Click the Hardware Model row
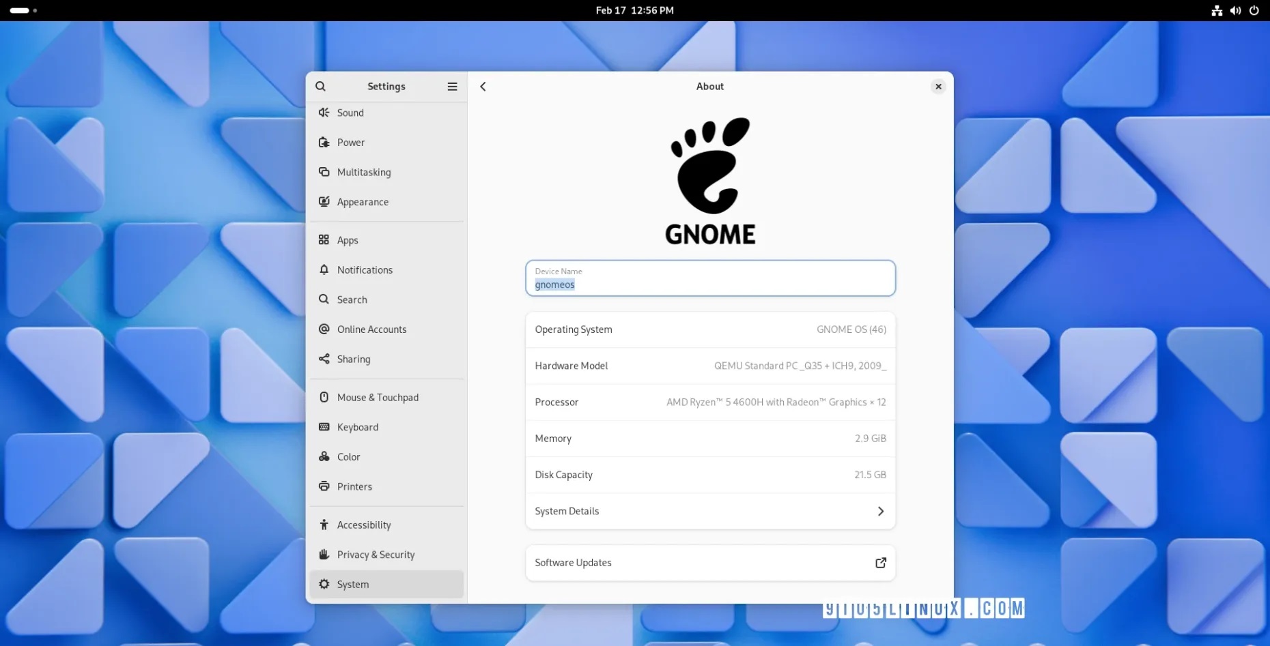This screenshot has height=646, width=1270. click(x=710, y=366)
